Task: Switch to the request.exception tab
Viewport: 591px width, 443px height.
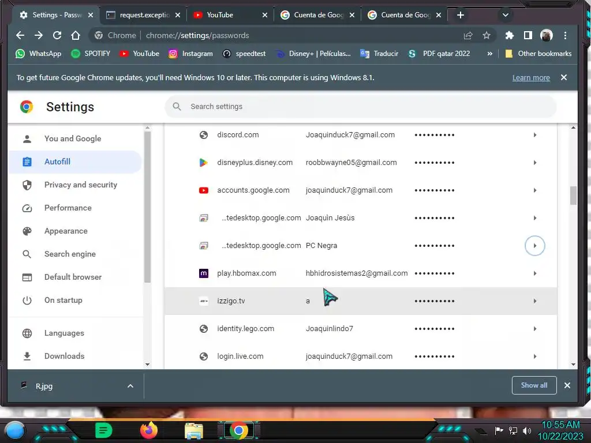Action: tap(143, 15)
